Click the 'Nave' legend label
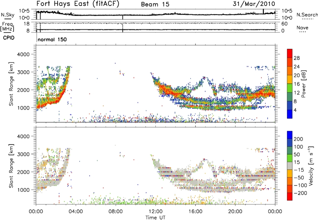318x220 pixels. coord(302,27)
